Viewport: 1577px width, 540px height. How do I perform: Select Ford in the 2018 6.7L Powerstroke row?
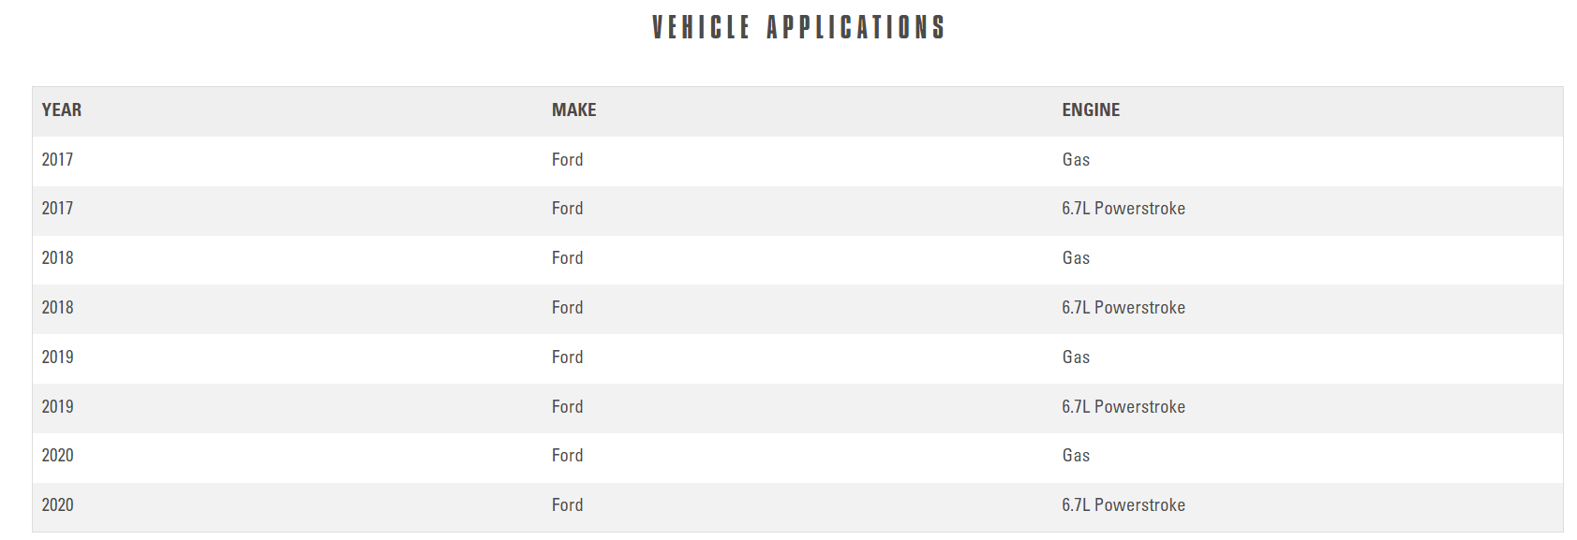[567, 308]
